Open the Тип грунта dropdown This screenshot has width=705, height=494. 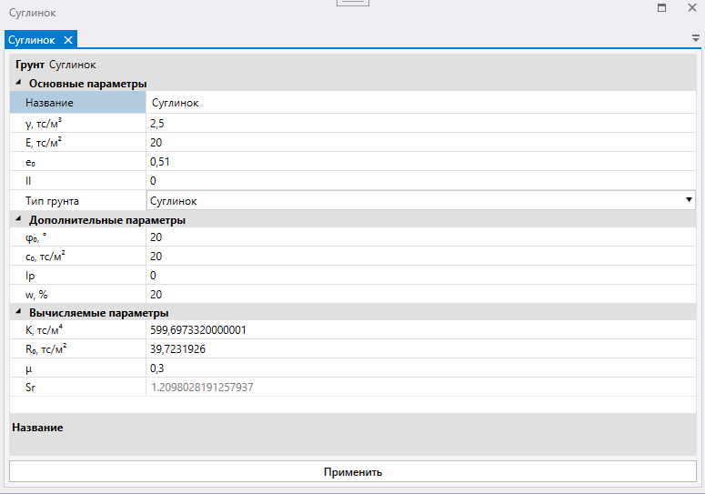(688, 201)
